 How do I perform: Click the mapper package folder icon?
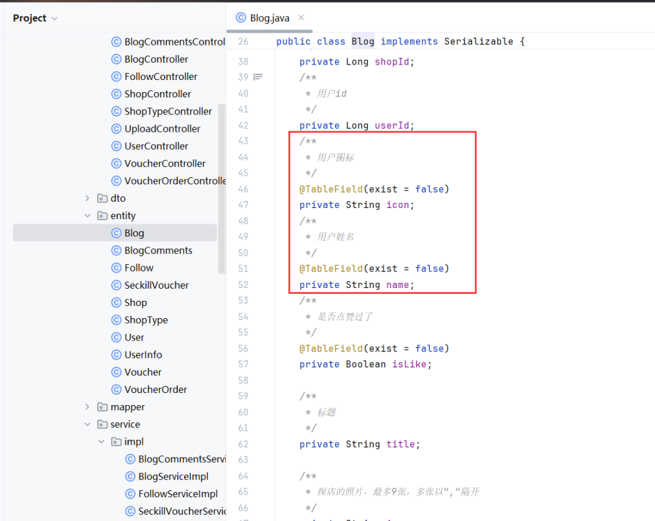coord(102,407)
